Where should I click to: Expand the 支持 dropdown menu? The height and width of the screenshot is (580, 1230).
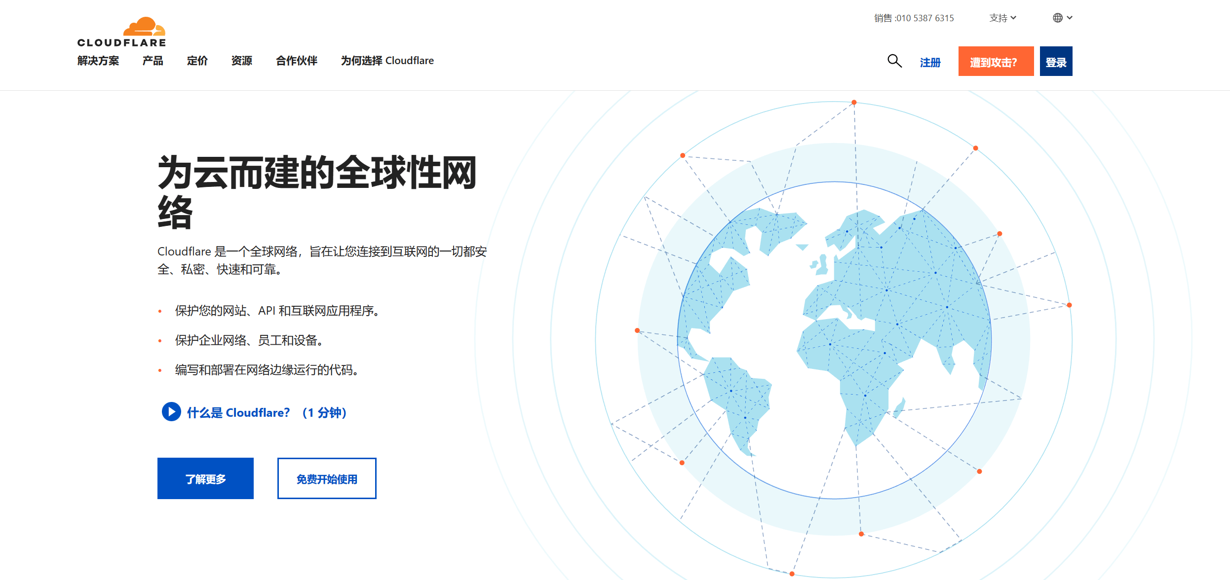click(x=1002, y=18)
